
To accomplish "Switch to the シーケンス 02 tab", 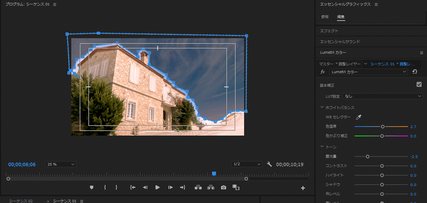I will (21, 201).
